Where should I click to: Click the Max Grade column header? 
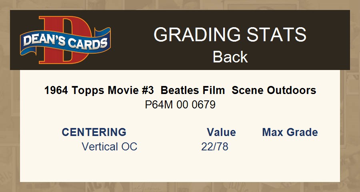click(290, 132)
